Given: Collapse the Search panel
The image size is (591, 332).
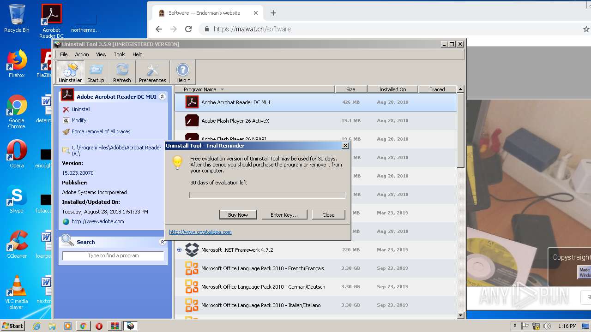Looking at the screenshot, I should [162, 242].
